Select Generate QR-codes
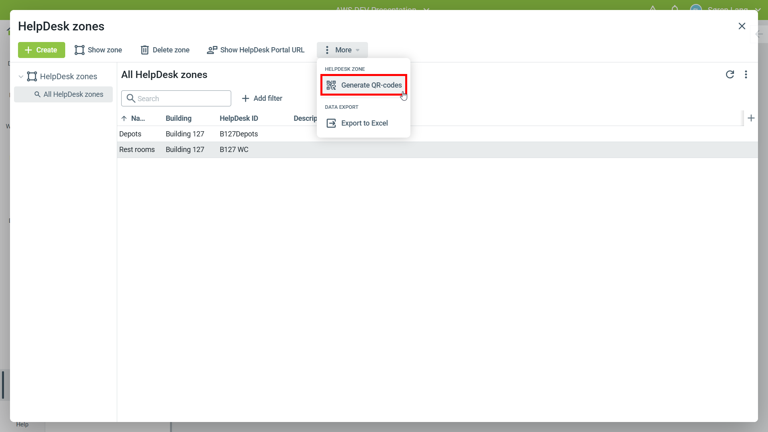This screenshot has width=768, height=432. (x=372, y=85)
